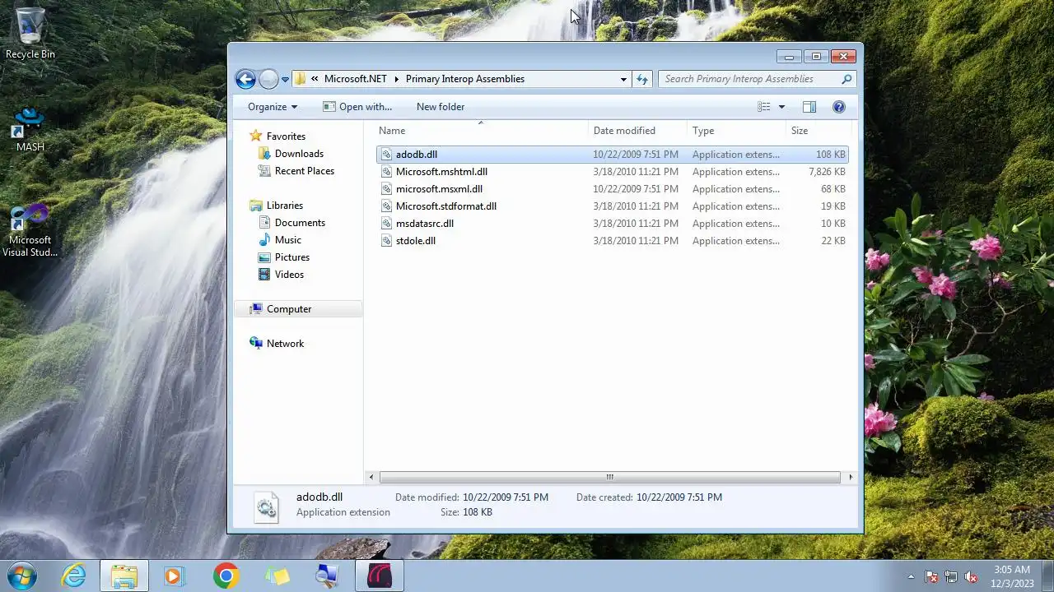The width and height of the screenshot is (1054, 592).
Task: Select the microsoft.msxml.dll file
Action: [x=612, y=189]
